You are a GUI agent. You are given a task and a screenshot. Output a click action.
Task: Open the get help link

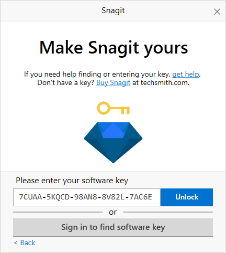[x=186, y=75]
